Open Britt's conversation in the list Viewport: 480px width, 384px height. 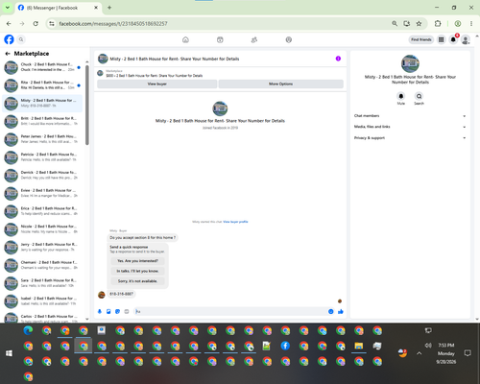coord(42,121)
